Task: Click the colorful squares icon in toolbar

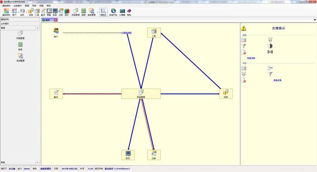Action: point(6,12)
